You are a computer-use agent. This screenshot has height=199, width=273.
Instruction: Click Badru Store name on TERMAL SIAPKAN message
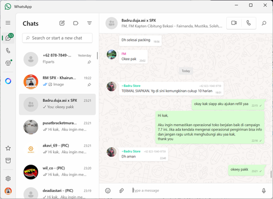[x=131, y=86]
